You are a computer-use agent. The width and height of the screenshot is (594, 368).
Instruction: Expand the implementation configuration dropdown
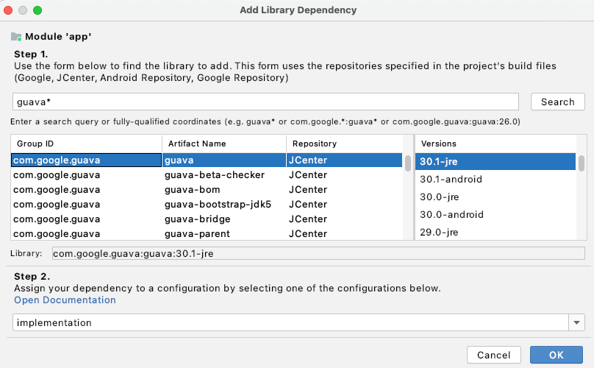coord(577,322)
